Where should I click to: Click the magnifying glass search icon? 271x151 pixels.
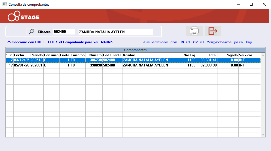[31, 32]
